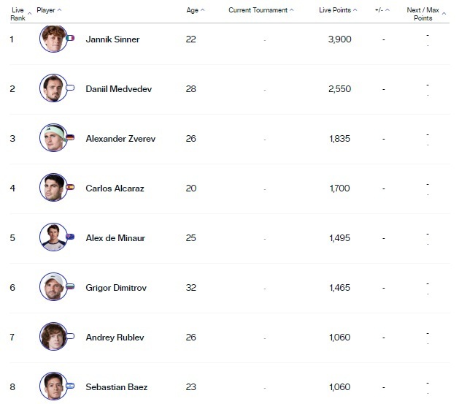Click Grigor Dimitrov's headshot
The image size is (459, 404).
point(52,287)
